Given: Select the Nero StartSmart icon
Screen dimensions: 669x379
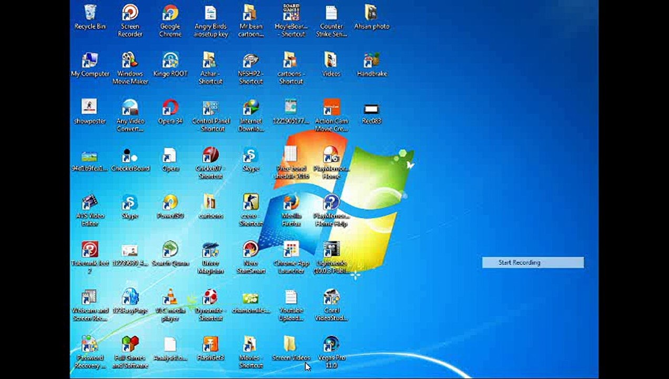Looking at the screenshot, I should (x=251, y=257).
